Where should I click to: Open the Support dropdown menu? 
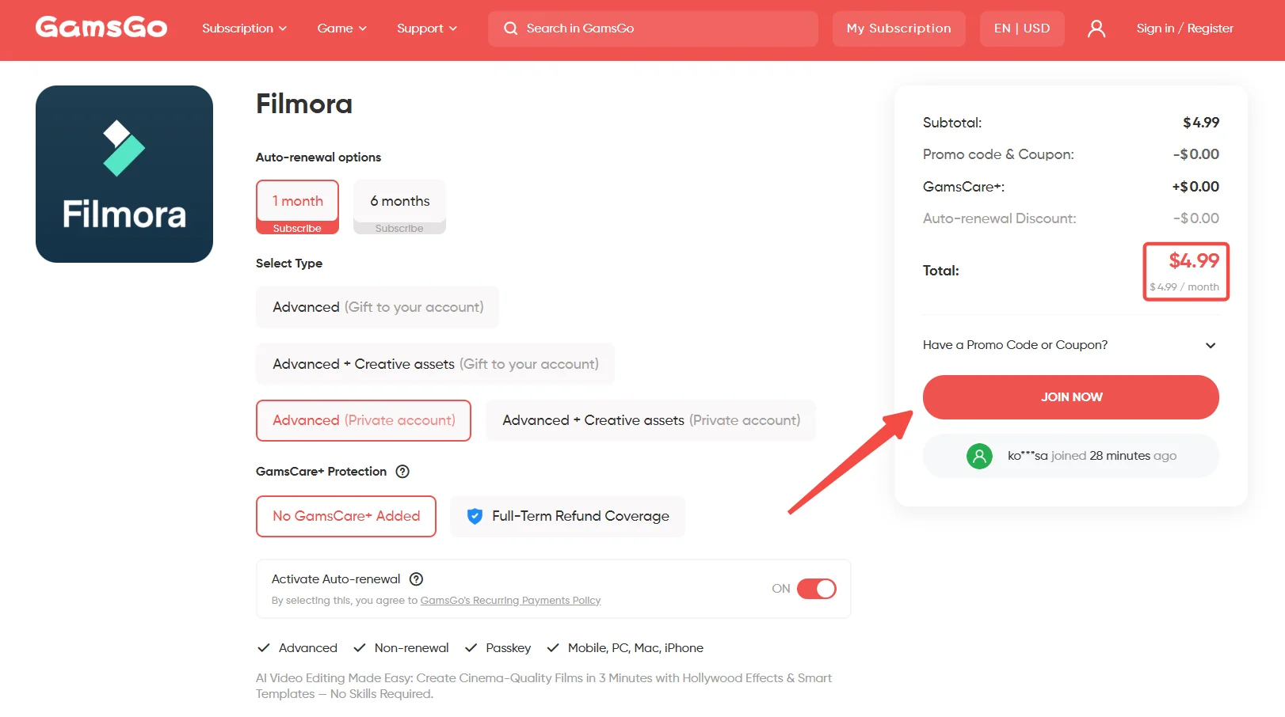426,28
